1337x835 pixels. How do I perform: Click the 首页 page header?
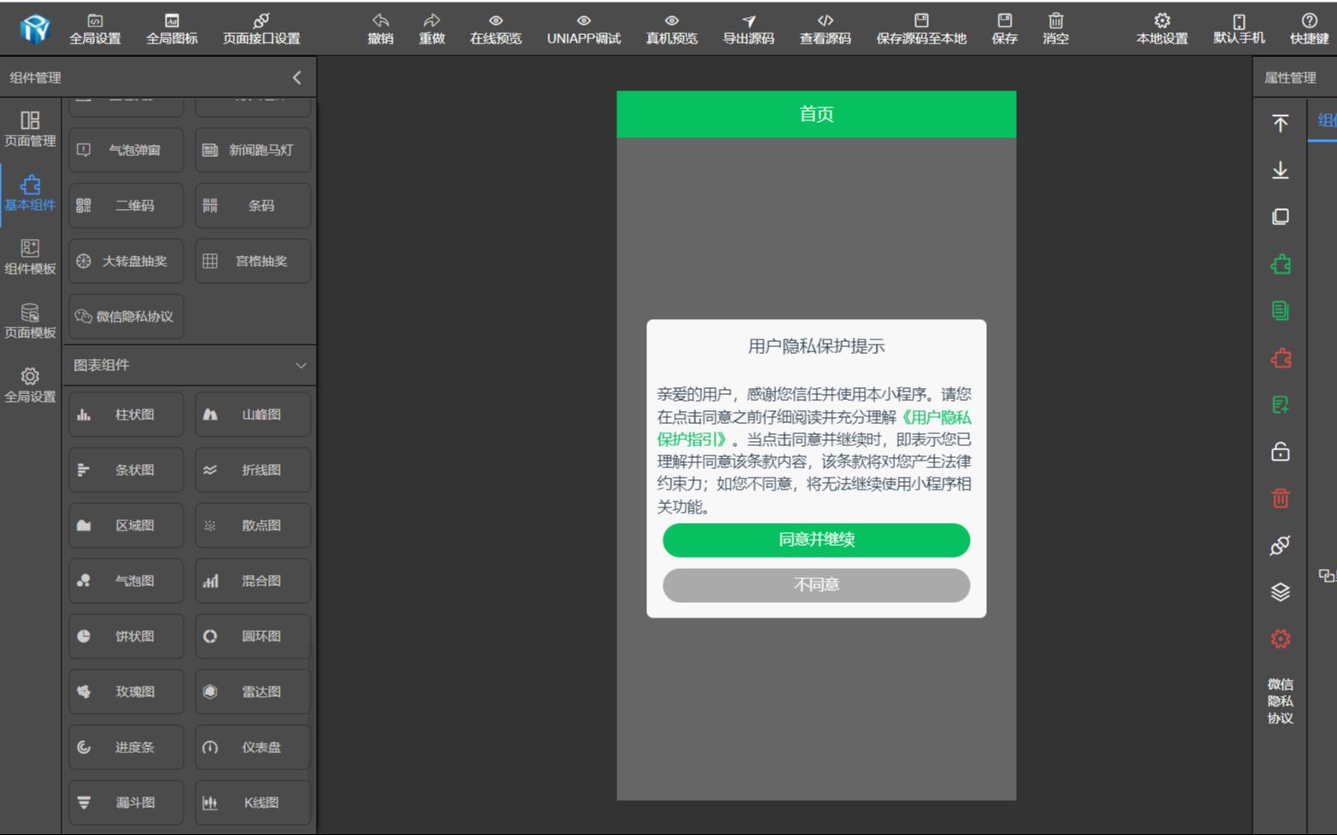pos(816,114)
